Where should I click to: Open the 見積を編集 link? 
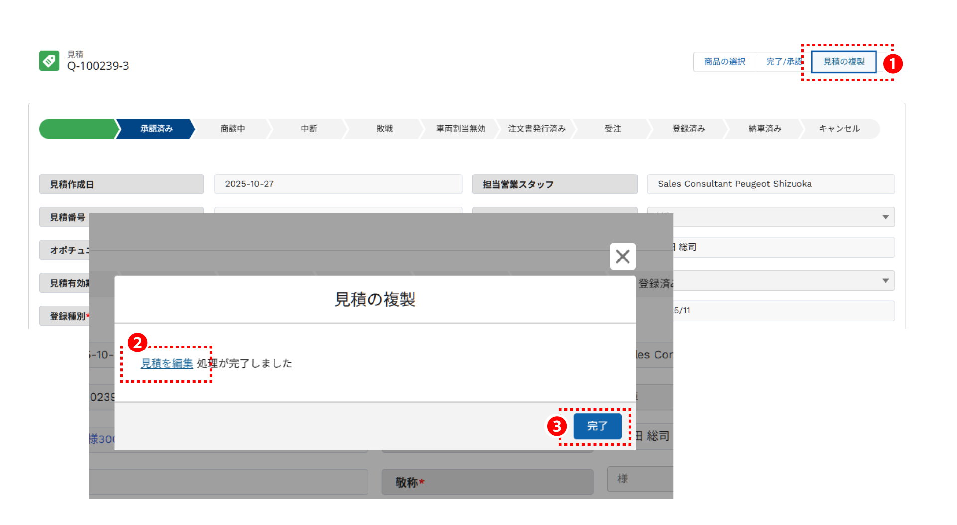click(166, 364)
